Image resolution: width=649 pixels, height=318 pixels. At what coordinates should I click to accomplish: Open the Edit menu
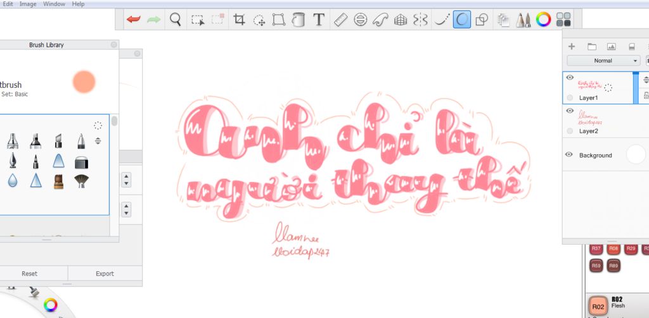8,4
